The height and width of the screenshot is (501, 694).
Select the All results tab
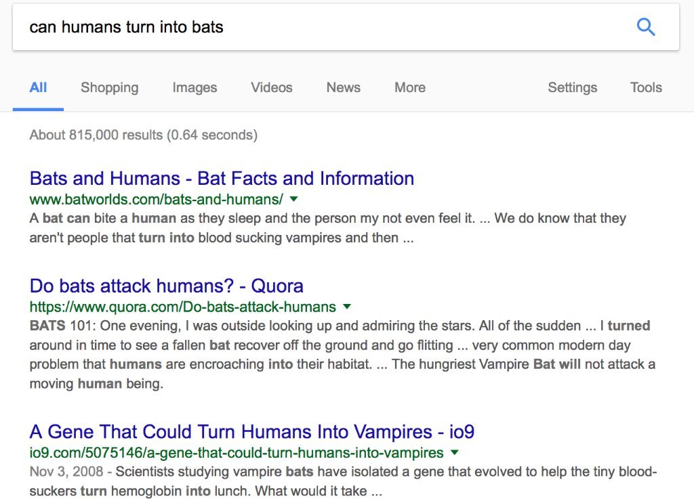tap(38, 87)
